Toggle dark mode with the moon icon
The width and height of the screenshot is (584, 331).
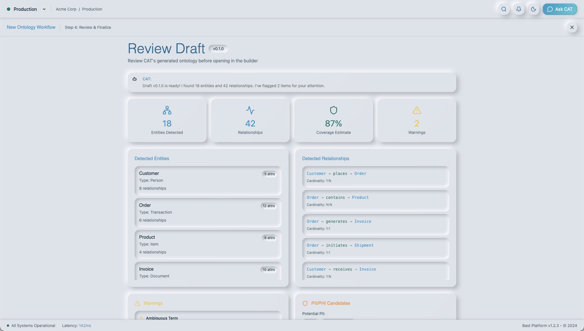534,9
